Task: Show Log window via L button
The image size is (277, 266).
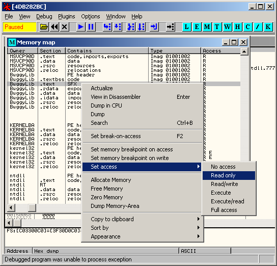Action: (x=186, y=27)
